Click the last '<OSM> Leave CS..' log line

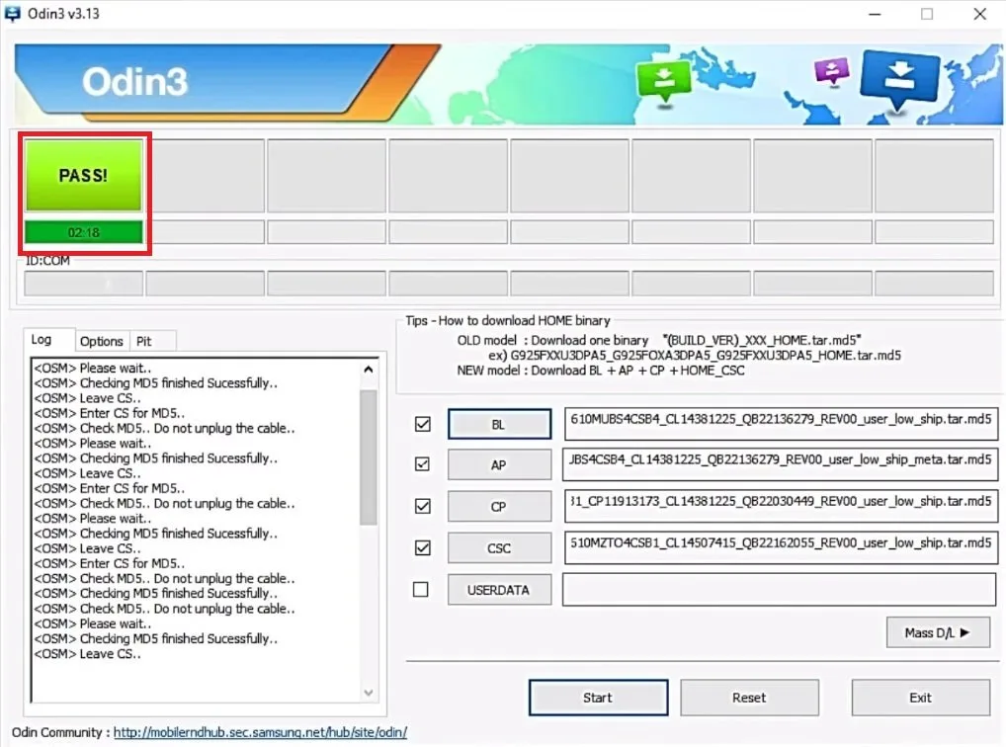87,654
